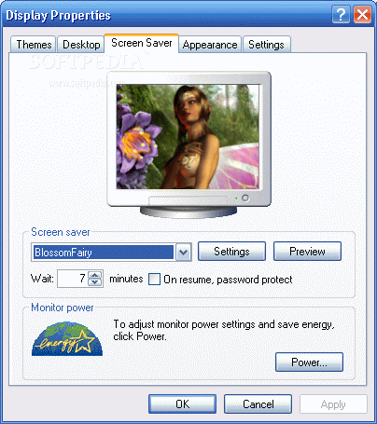Confirm with the OK button

pyautogui.click(x=182, y=404)
